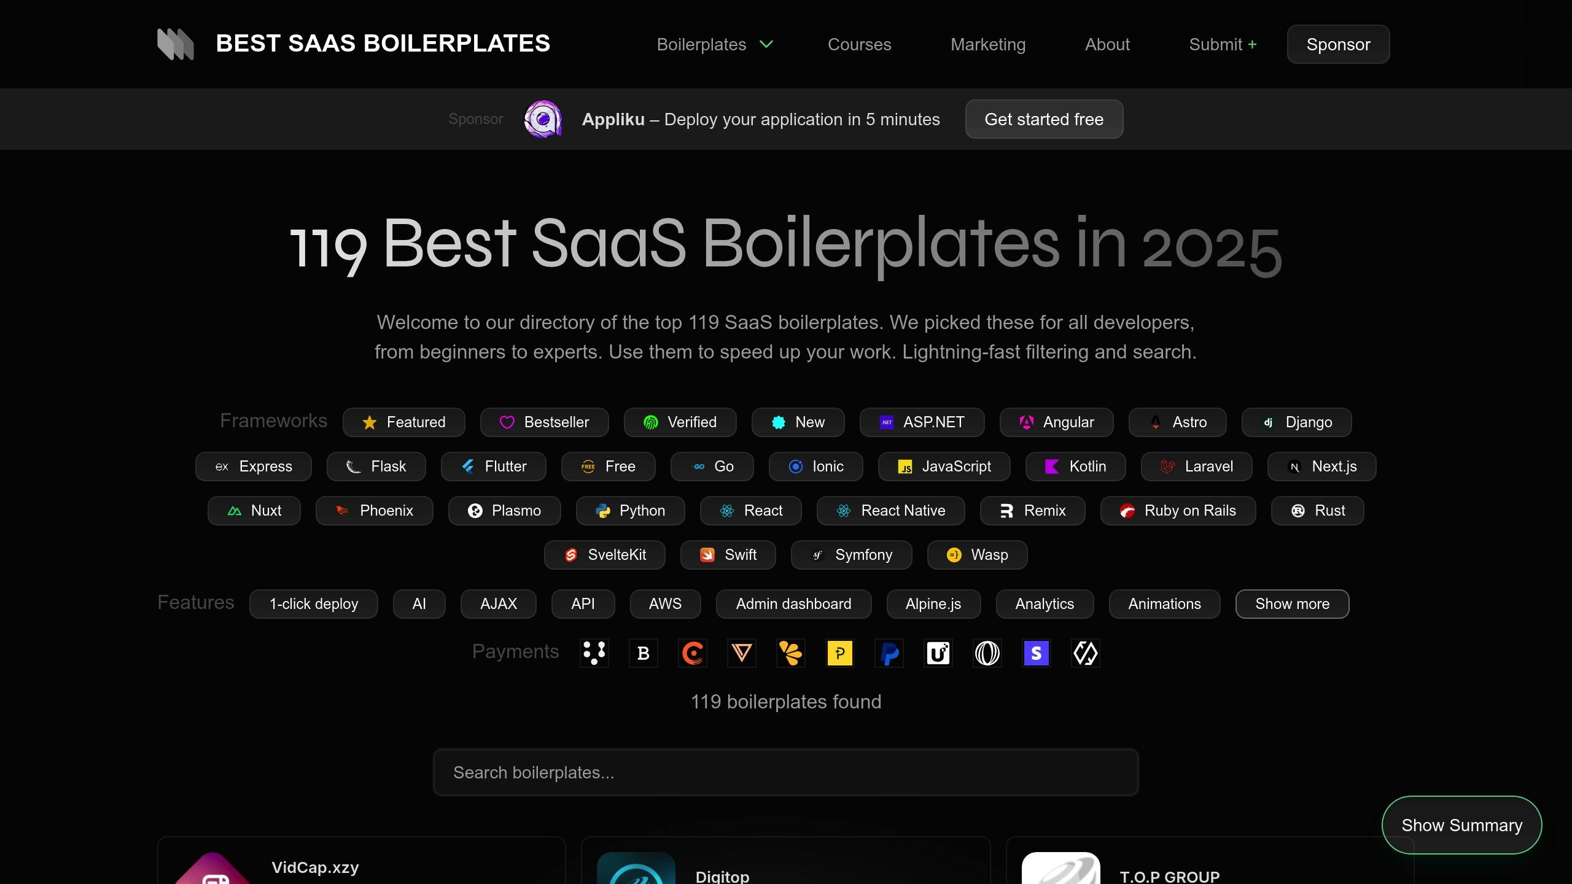Viewport: 1572px width, 884px height.
Task: Open the VidCap.xzy boilerplate title
Action: [315, 867]
